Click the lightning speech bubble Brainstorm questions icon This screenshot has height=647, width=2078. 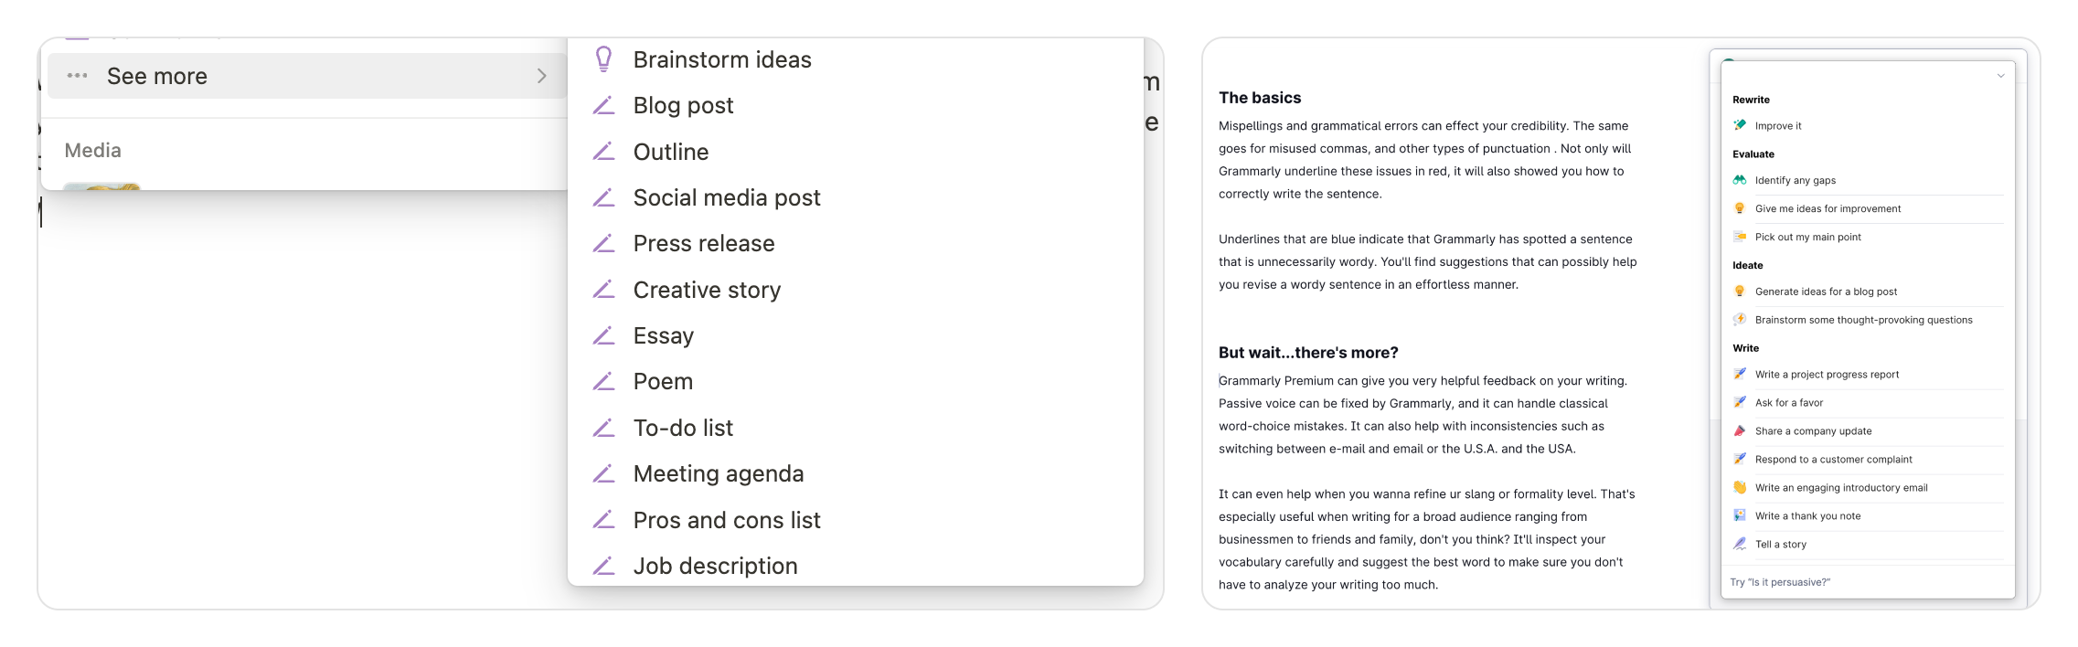1740,320
